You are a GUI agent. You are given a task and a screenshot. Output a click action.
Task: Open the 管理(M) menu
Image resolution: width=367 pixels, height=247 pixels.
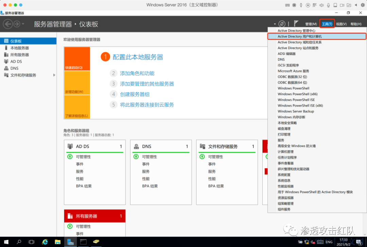coord(311,24)
